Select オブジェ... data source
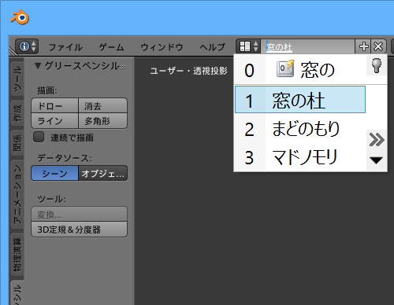This screenshot has width=394, height=305. click(102, 173)
